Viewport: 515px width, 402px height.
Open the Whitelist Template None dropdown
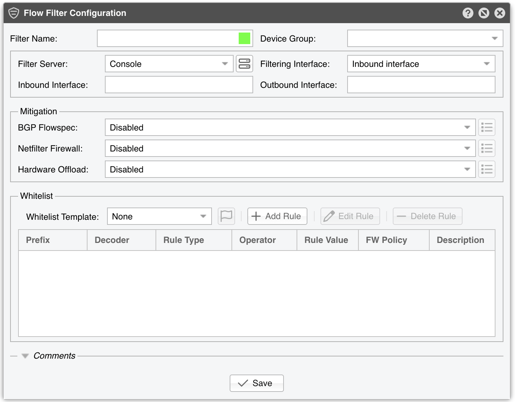(159, 216)
